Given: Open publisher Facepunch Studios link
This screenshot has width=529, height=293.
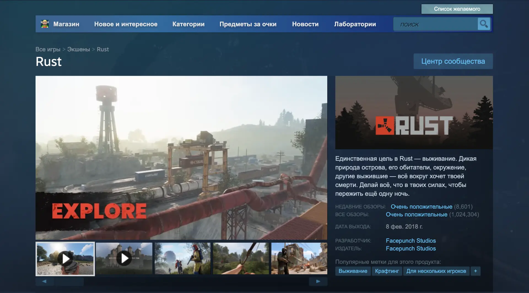Looking at the screenshot, I should tap(411, 248).
